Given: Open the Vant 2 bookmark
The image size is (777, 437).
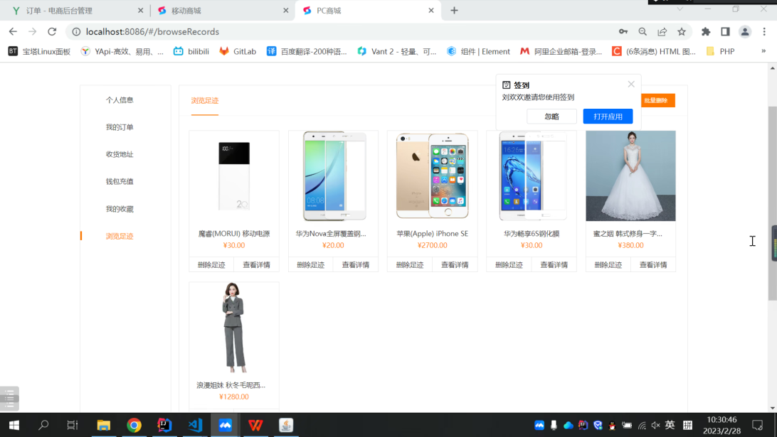Looking at the screenshot, I should pos(397,51).
